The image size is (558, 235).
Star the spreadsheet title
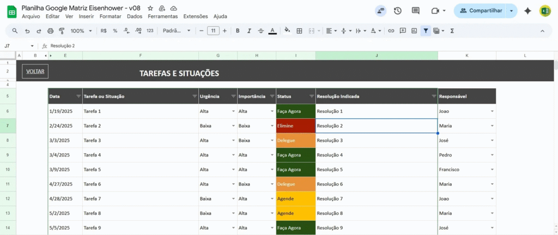point(150,9)
